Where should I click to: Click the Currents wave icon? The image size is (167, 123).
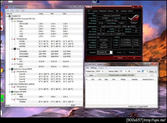15,64
